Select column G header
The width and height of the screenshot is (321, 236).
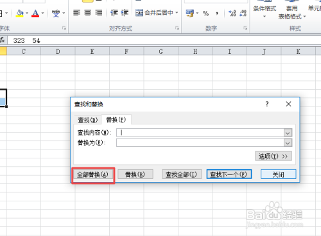click(x=161, y=51)
